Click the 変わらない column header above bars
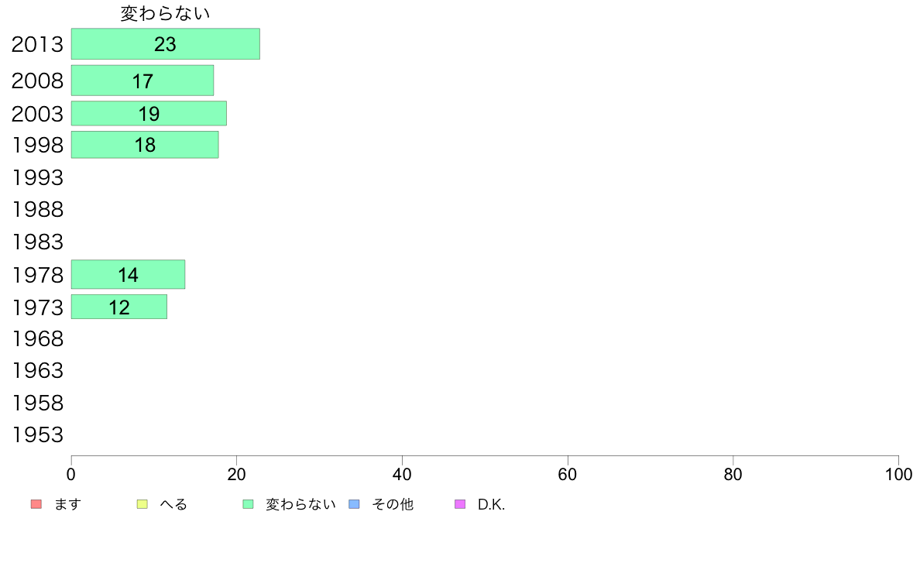Viewport: 920px width, 570px height. 166,13
